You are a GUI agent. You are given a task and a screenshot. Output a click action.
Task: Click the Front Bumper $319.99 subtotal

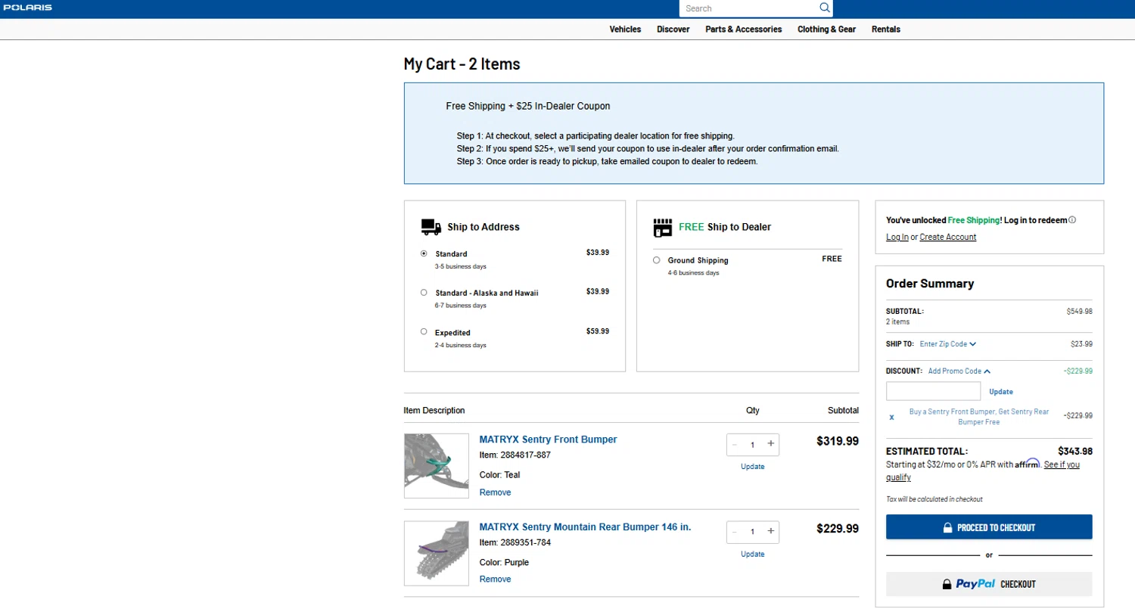click(838, 441)
